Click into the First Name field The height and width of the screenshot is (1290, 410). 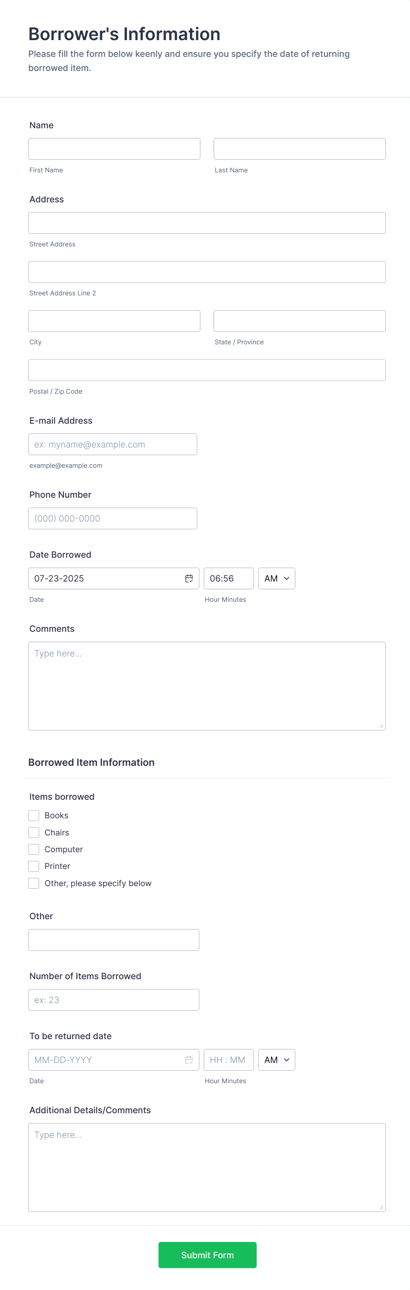pyautogui.click(x=114, y=148)
